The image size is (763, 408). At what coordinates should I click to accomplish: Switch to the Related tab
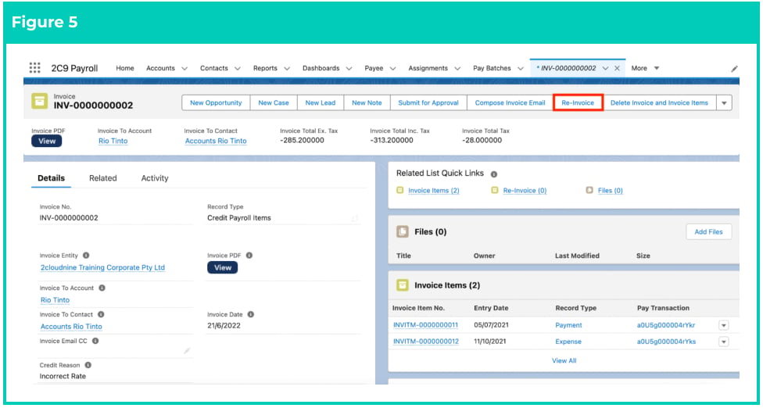[102, 178]
